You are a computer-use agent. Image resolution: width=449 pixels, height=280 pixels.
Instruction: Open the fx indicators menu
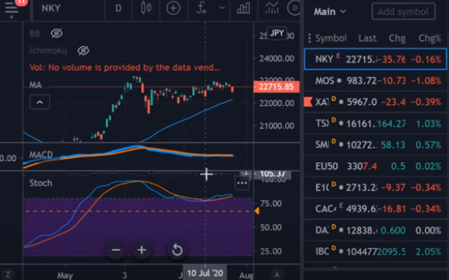coord(202,8)
